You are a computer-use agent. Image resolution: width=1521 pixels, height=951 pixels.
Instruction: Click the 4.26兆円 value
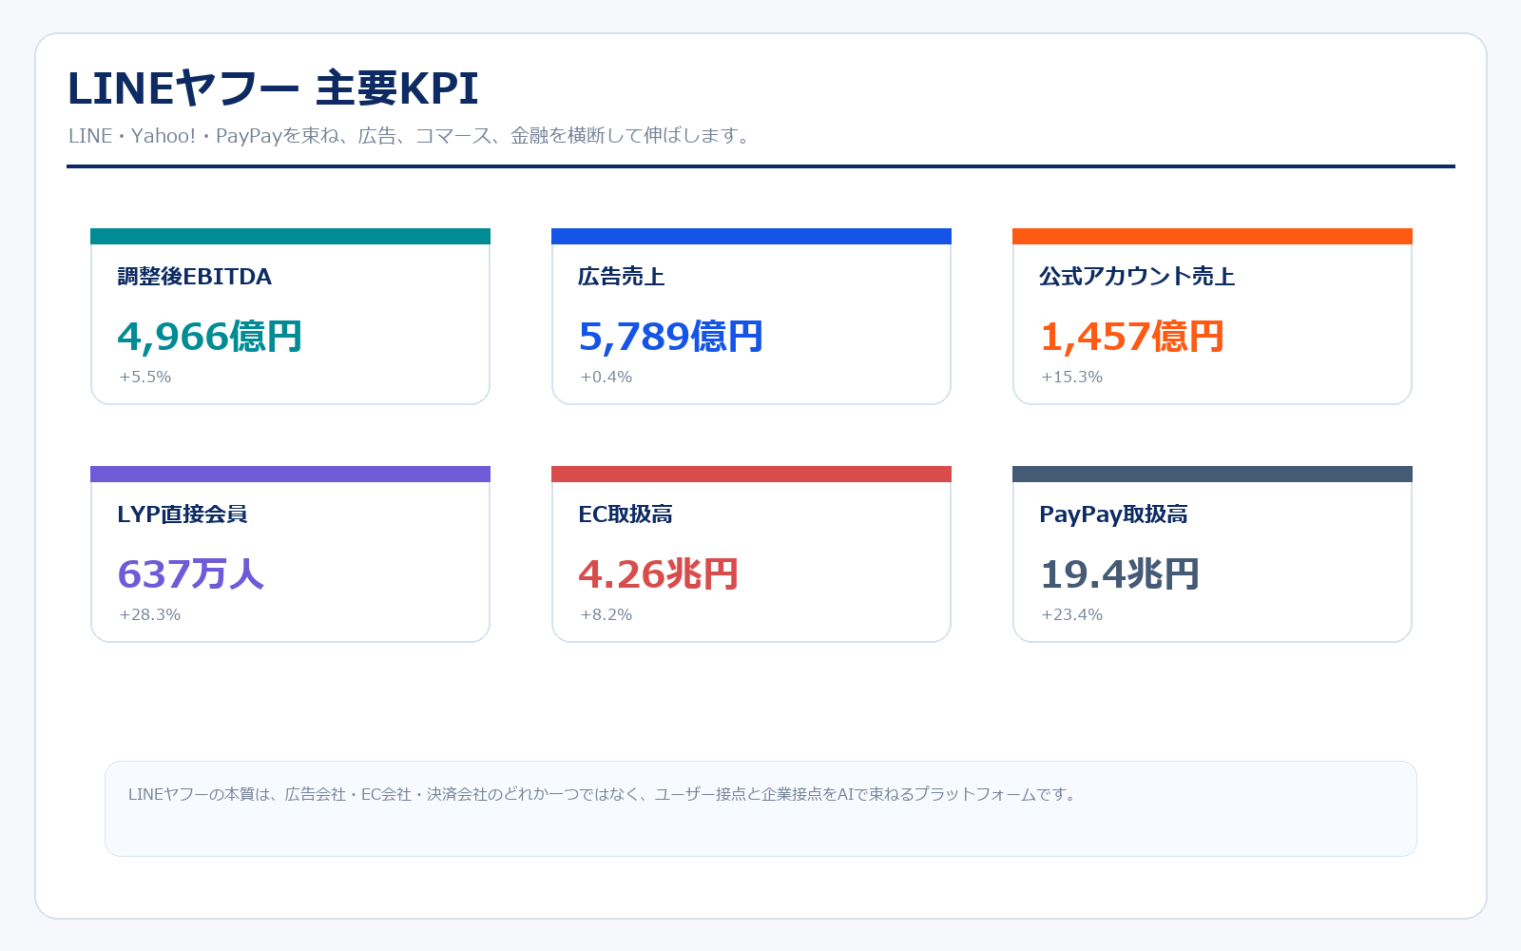click(659, 574)
